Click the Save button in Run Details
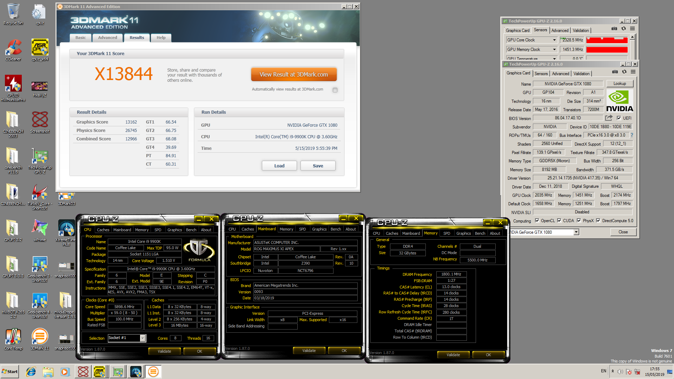The image size is (674, 379). [318, 166]
